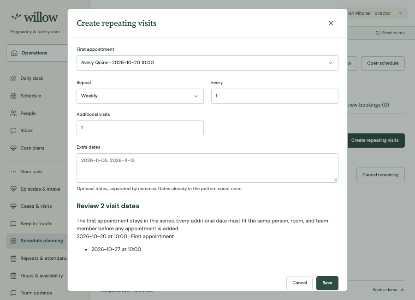Click the 'Create repeating visits' dialog title
The width and height of the screenshot is (415, 300).
pos(117,24)
